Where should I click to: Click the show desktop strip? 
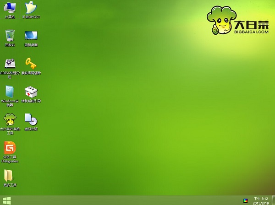(274, 200)
